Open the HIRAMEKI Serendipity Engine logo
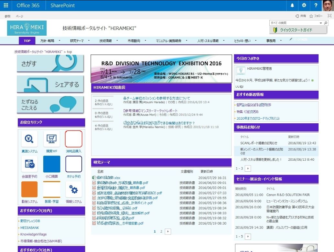This screenshot has height=252, width=334. [27, 28]
